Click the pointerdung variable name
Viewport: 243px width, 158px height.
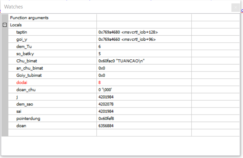(x=28, y=119)
